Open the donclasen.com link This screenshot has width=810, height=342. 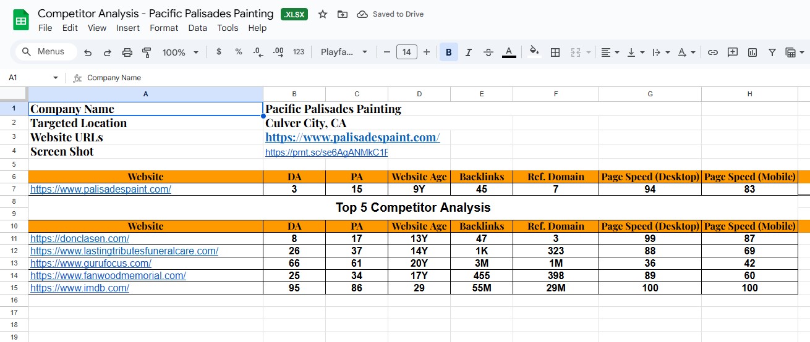pyautogui.click(x=80, y=238)
